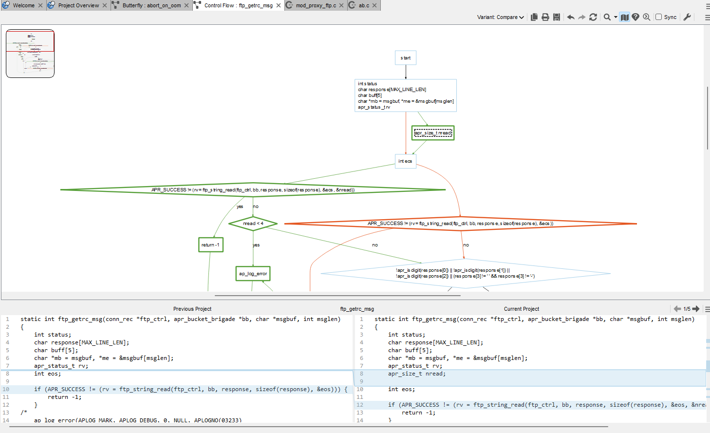This screenshot has width=710, height=433.
Task: Open the mod_proxy_ftp.c tab
Action: 316,5
